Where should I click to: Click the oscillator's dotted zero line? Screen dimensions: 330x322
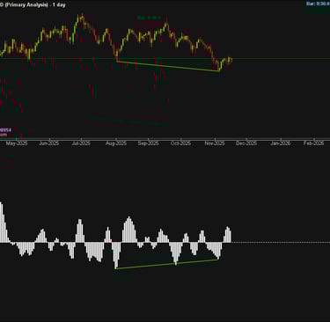[x=281, y=243]
